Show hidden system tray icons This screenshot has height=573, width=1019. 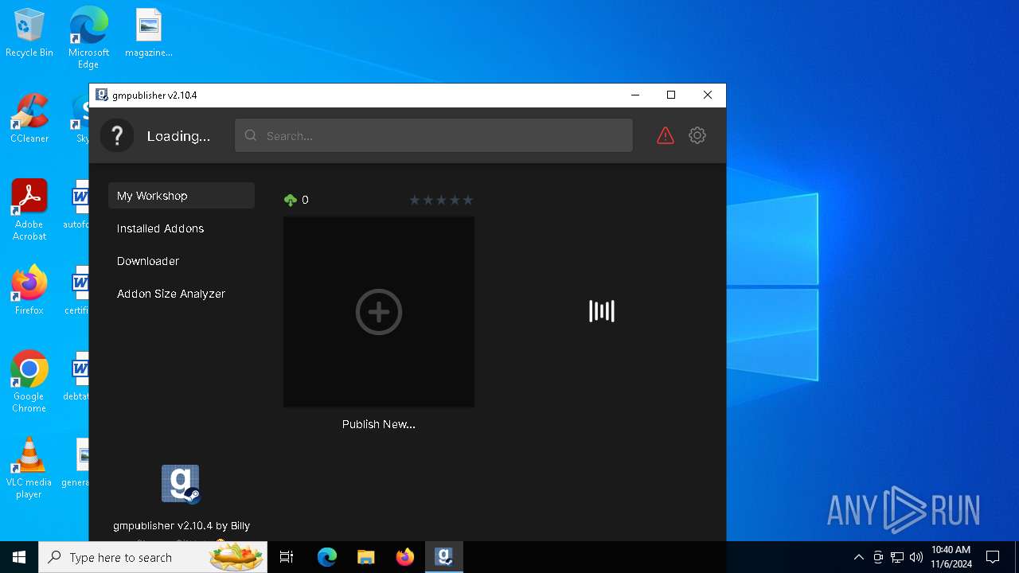pos(859,557)
